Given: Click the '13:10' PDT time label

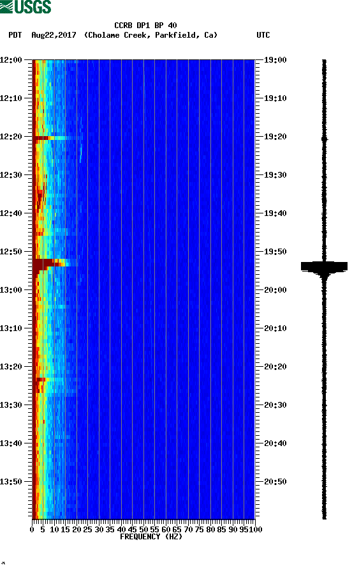Looking at the screenshot, I should tap(11, 328).
